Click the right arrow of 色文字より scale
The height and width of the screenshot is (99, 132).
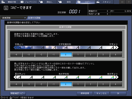pyautogui.click(x=117, y=77)
